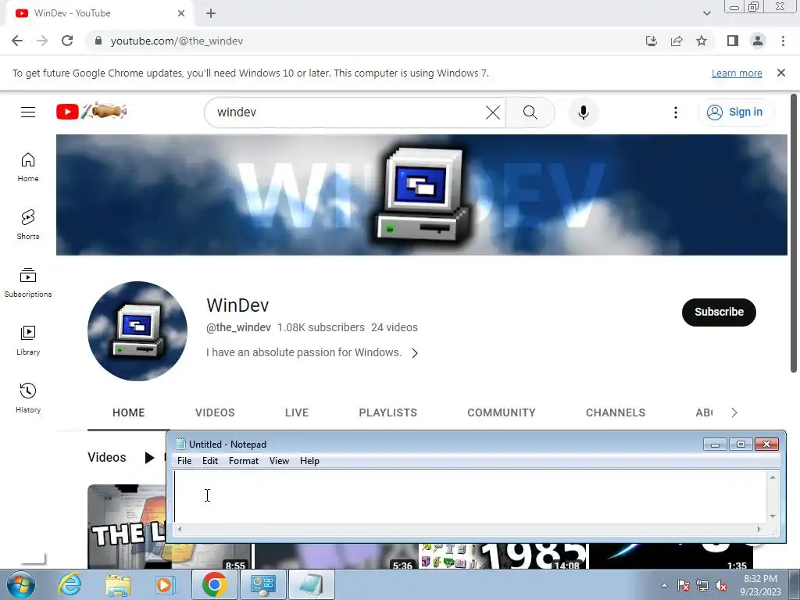This screenshot has height=600, width=800.
Task: Open Subscriptions in the sidebar
Action: 28,283
